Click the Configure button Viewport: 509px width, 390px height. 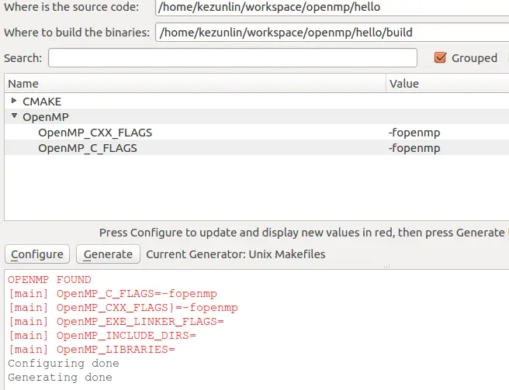pos(37,254)
